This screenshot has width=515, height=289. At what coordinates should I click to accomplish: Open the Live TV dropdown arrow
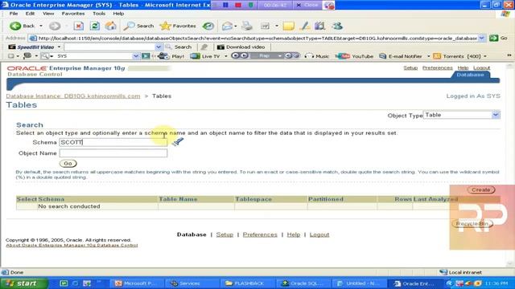click(x=226, y=56)
